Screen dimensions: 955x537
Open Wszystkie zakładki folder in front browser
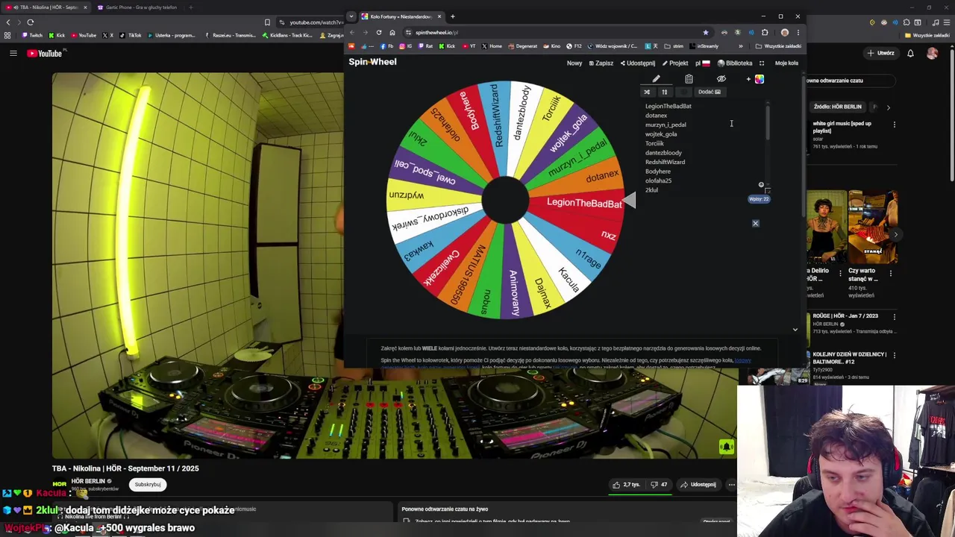click(780, 46)
